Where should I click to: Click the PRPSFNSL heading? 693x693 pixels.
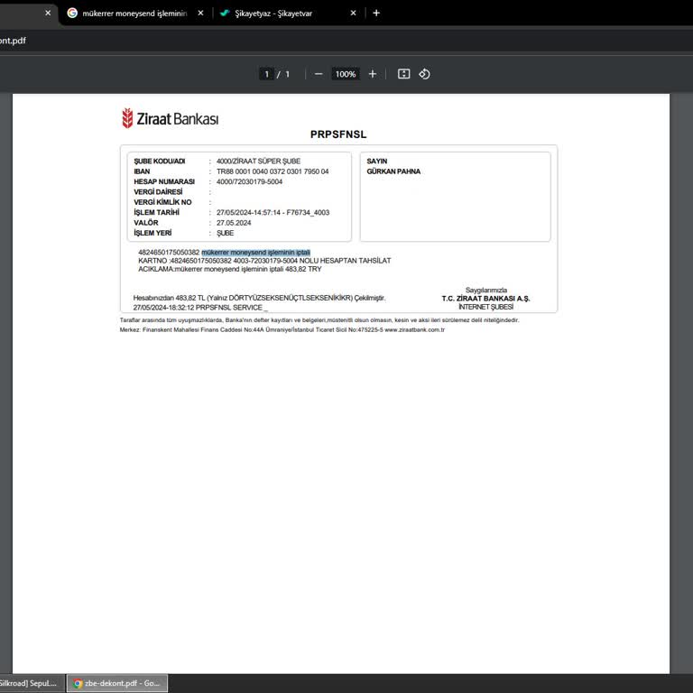coord(338,134)
